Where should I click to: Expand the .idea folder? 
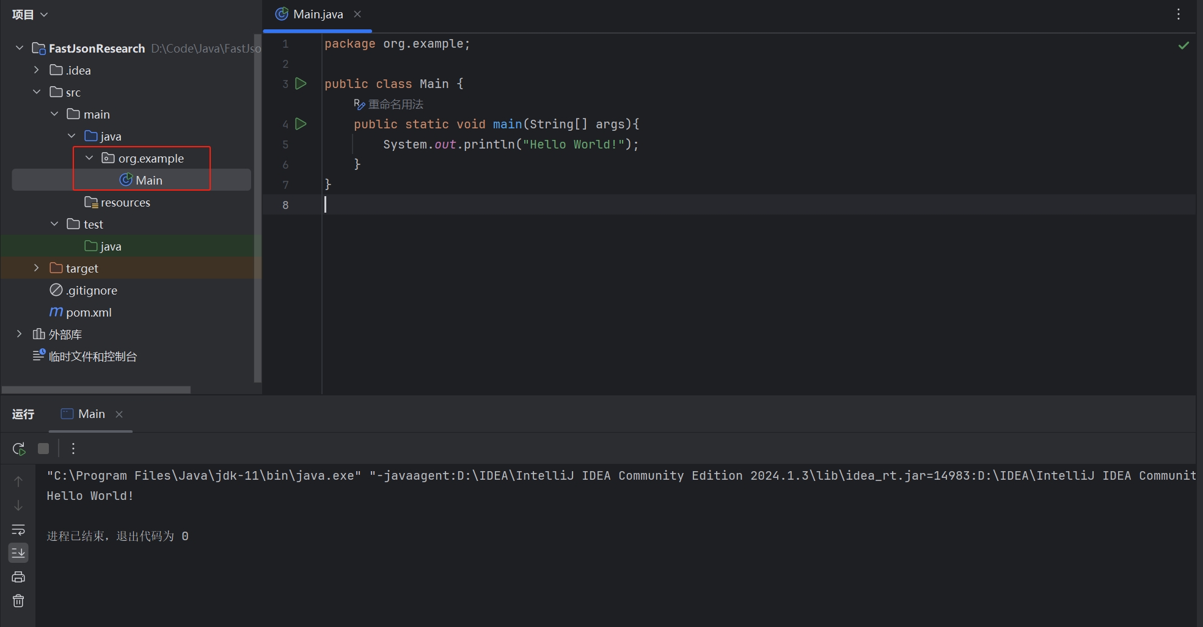coord(37,70)
